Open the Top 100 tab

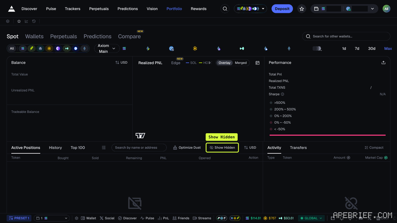(78, 148)
